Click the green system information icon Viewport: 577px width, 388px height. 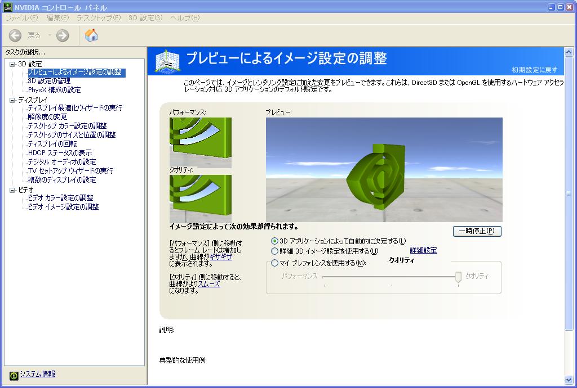click(x=14, y=376)
